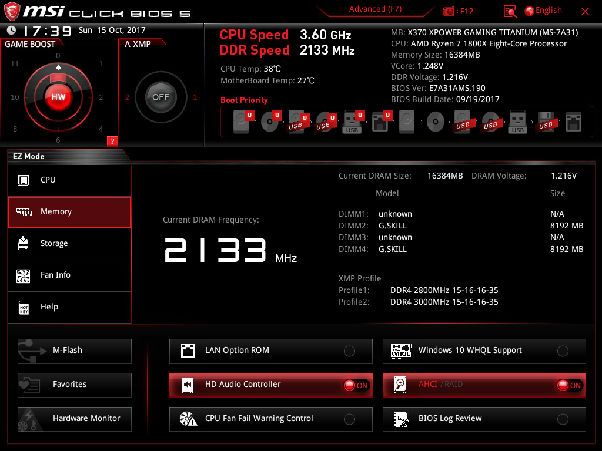Click the CPU fan warning icon

click(188, 419)
